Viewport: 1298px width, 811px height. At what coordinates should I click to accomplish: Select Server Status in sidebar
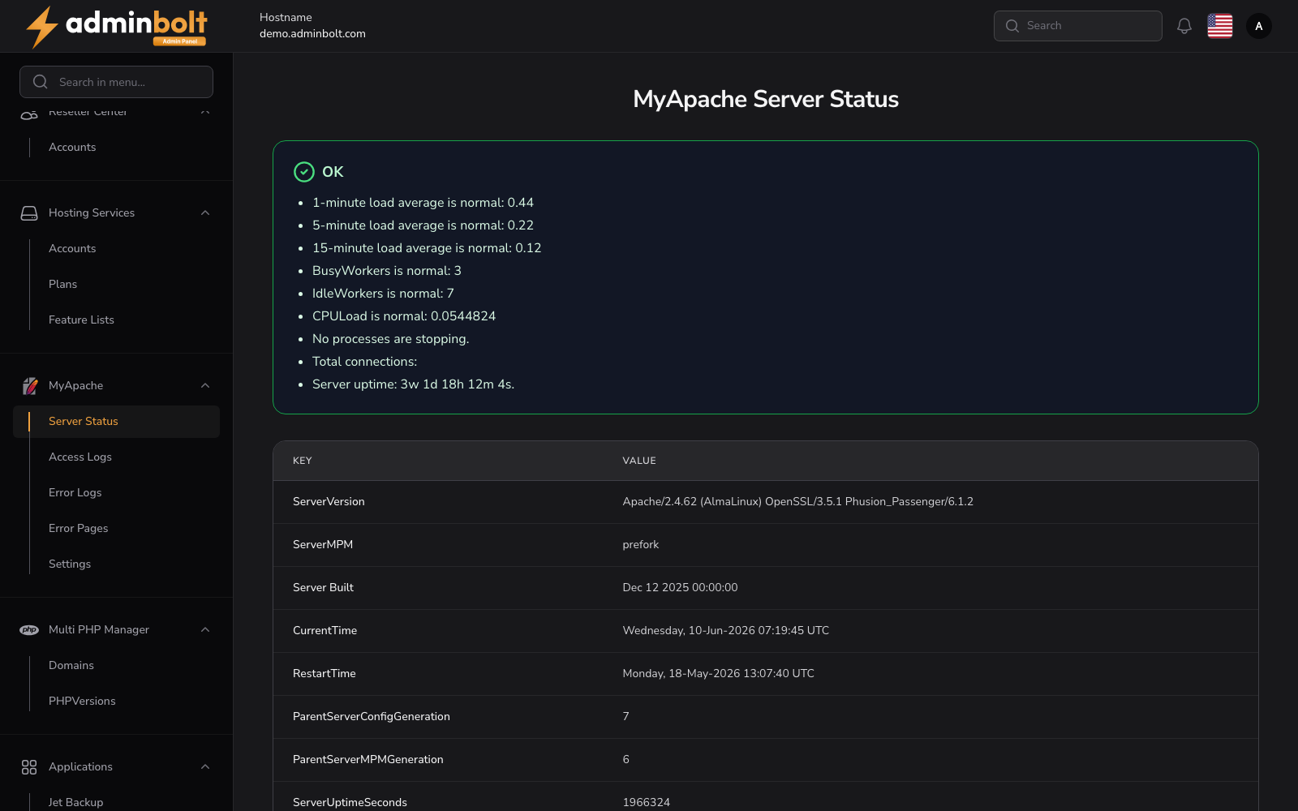pyautogui.click(x=116, y=422)
